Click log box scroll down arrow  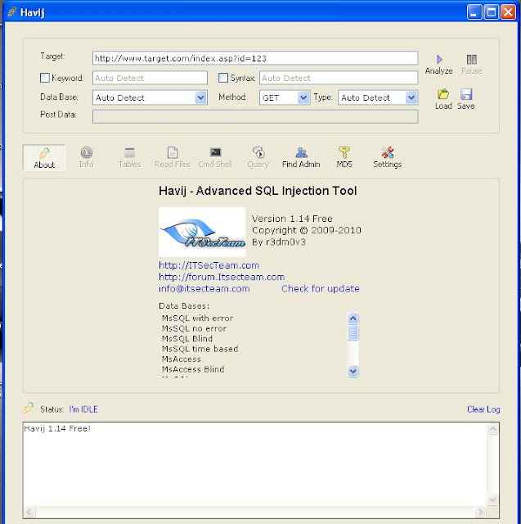[x=493, y=499]
